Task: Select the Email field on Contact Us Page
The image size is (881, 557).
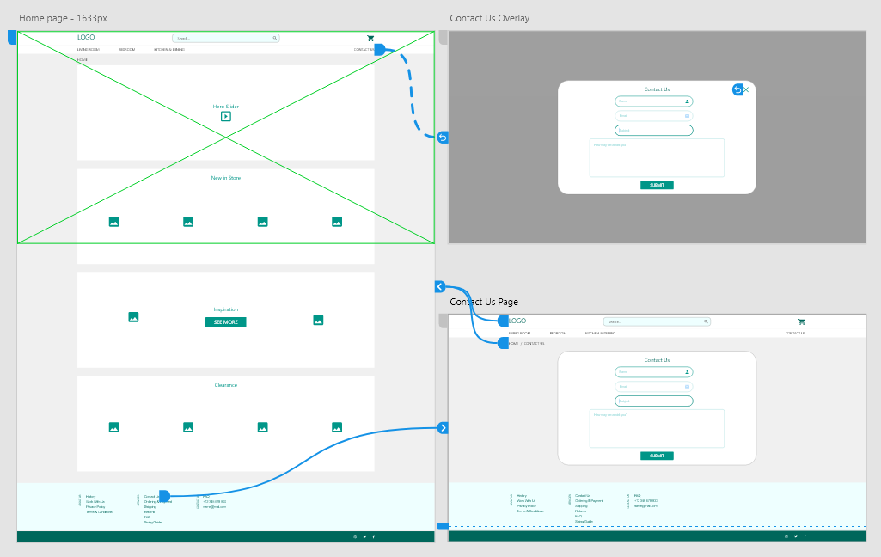Action: pyautogui.click(x=654, y=387)
